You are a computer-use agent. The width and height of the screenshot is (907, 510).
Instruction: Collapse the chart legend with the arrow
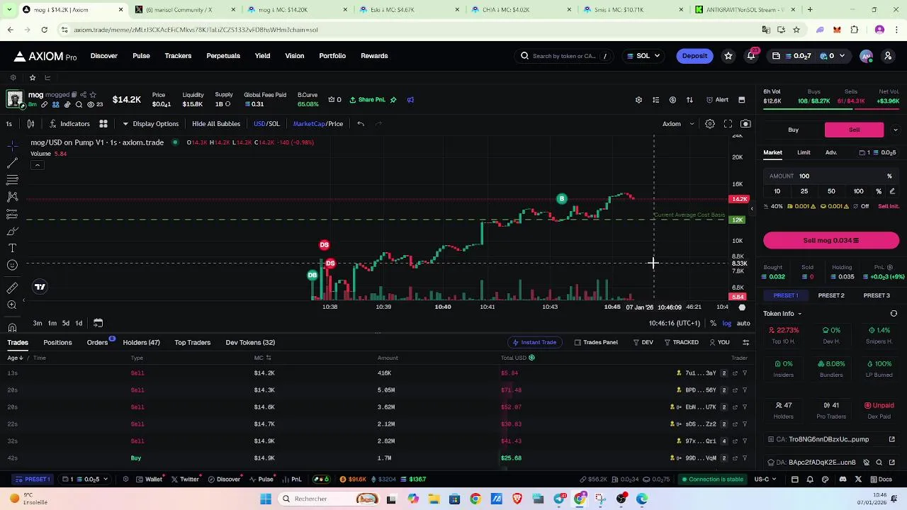tap(37, 165)
